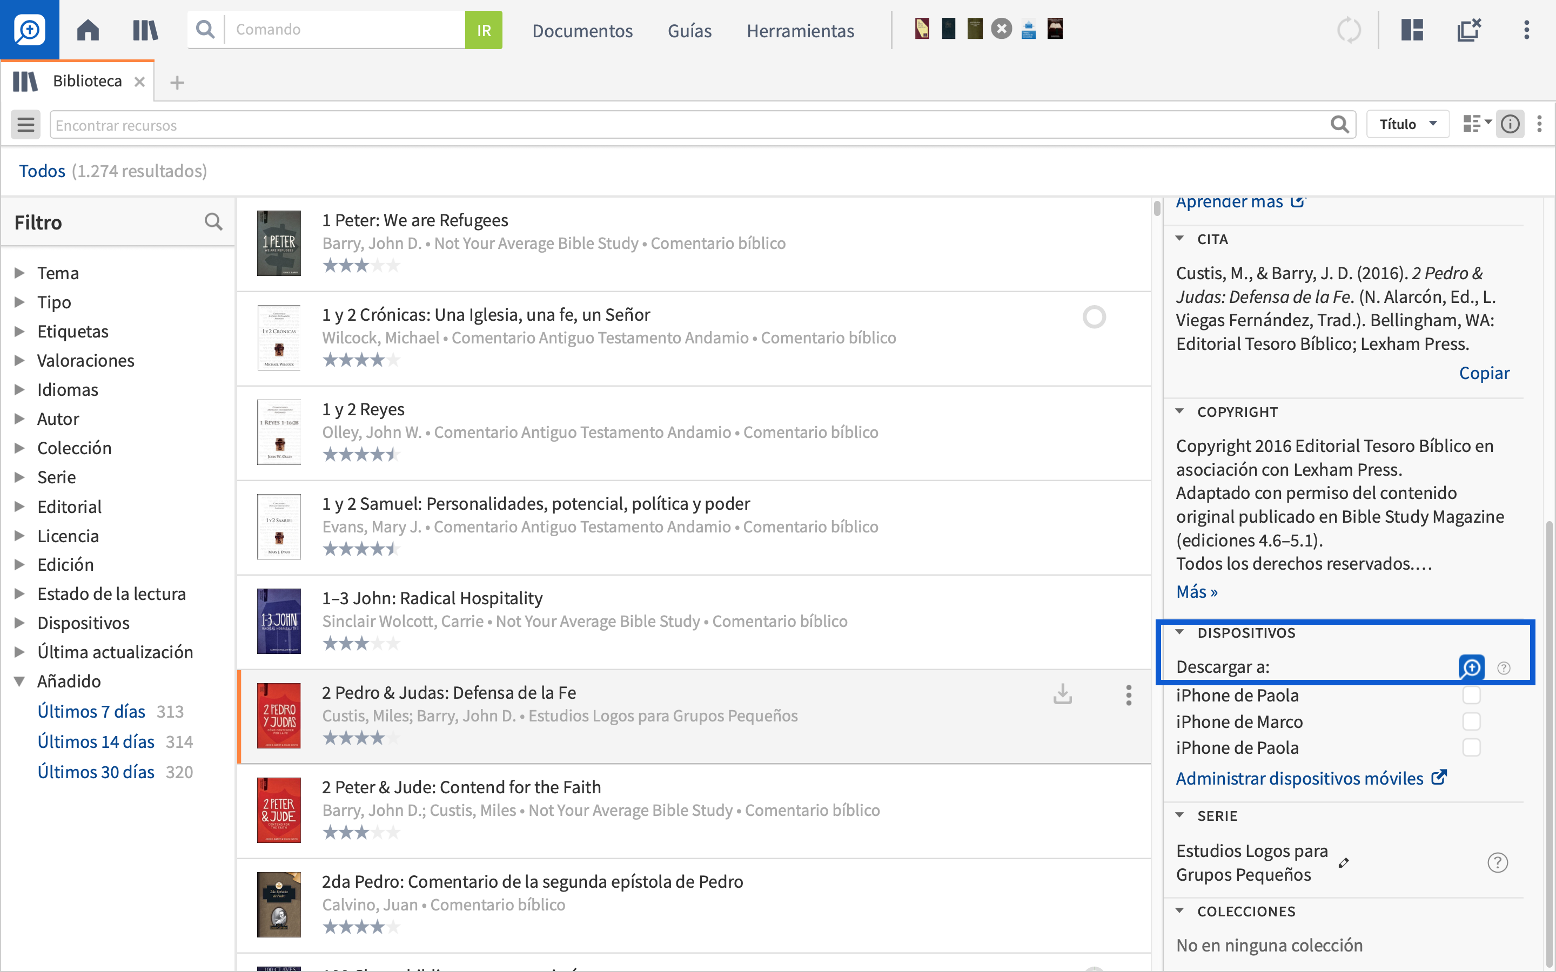This screenshot has width=1556, height=972.
Task: Collapse the Añadido filter
Action: [19, 681]
